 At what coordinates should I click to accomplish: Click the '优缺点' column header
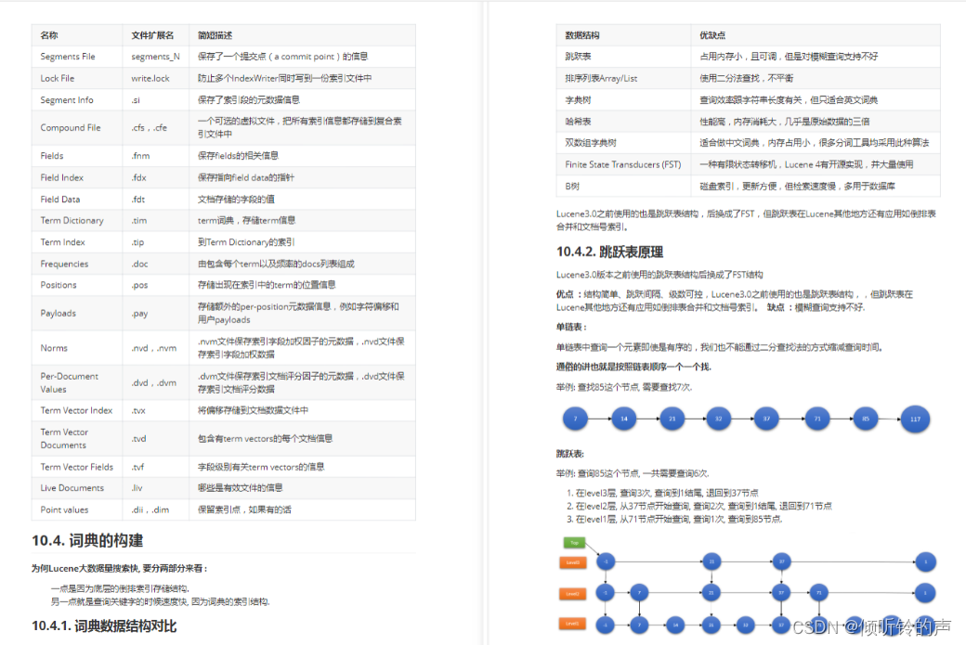coord(816,35)
